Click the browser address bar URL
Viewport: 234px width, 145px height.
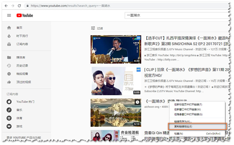(x=70, y=6)
